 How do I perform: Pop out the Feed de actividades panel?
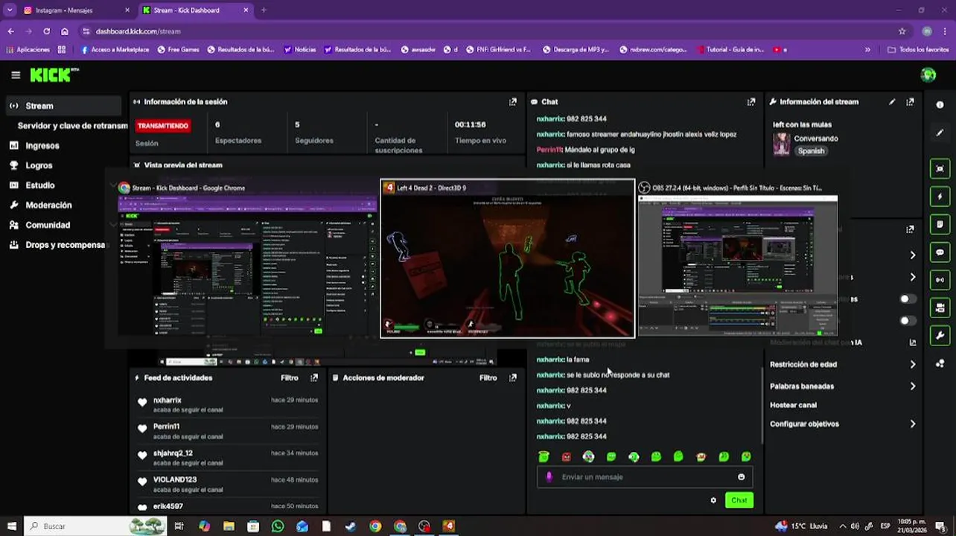[x=314, y=378]
